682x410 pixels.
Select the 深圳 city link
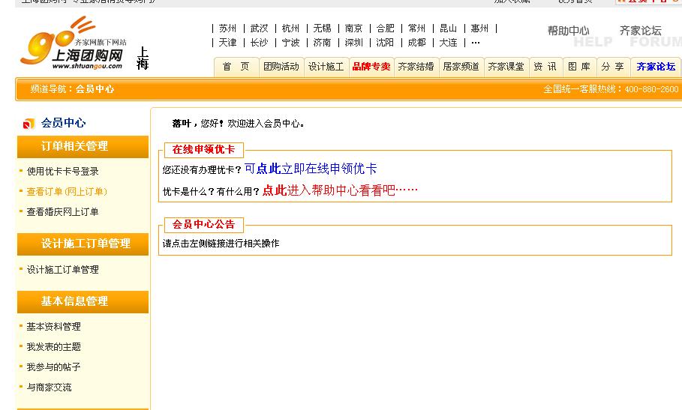353,43
